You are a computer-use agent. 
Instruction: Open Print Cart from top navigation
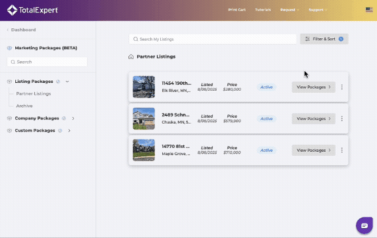[237, 10]
